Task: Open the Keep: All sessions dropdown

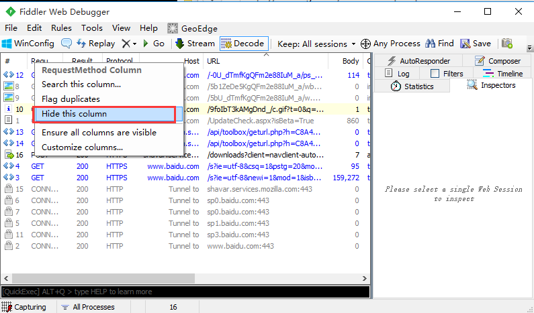Action: [316, 44]
